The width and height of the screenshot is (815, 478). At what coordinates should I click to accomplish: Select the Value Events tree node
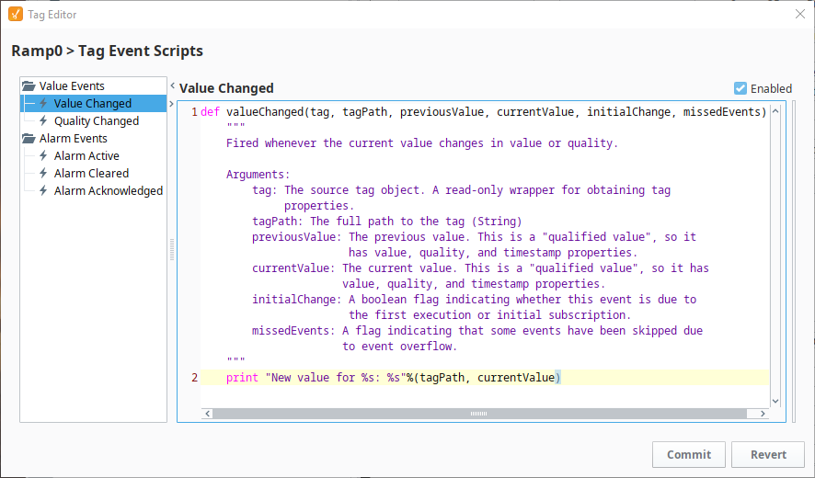pos(72,85)
